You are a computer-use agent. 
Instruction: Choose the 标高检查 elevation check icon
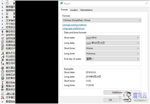pos(3,45)
